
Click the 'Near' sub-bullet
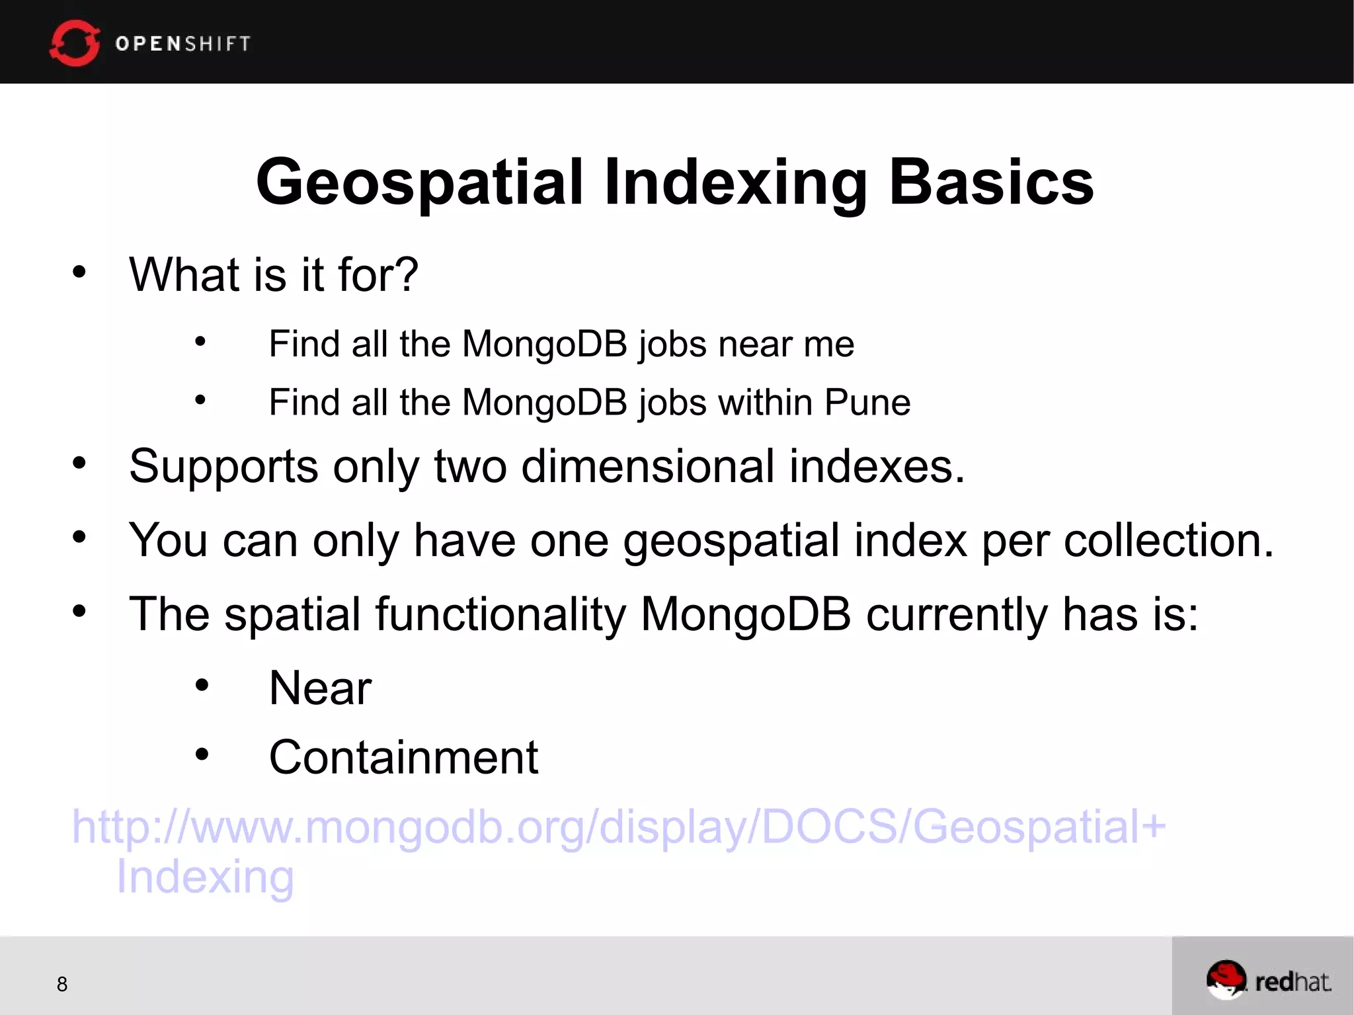[x=320, y=688]
